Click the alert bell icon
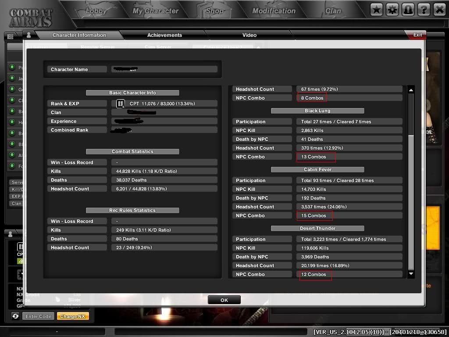449x337 pixels. (x=408, y=10)
